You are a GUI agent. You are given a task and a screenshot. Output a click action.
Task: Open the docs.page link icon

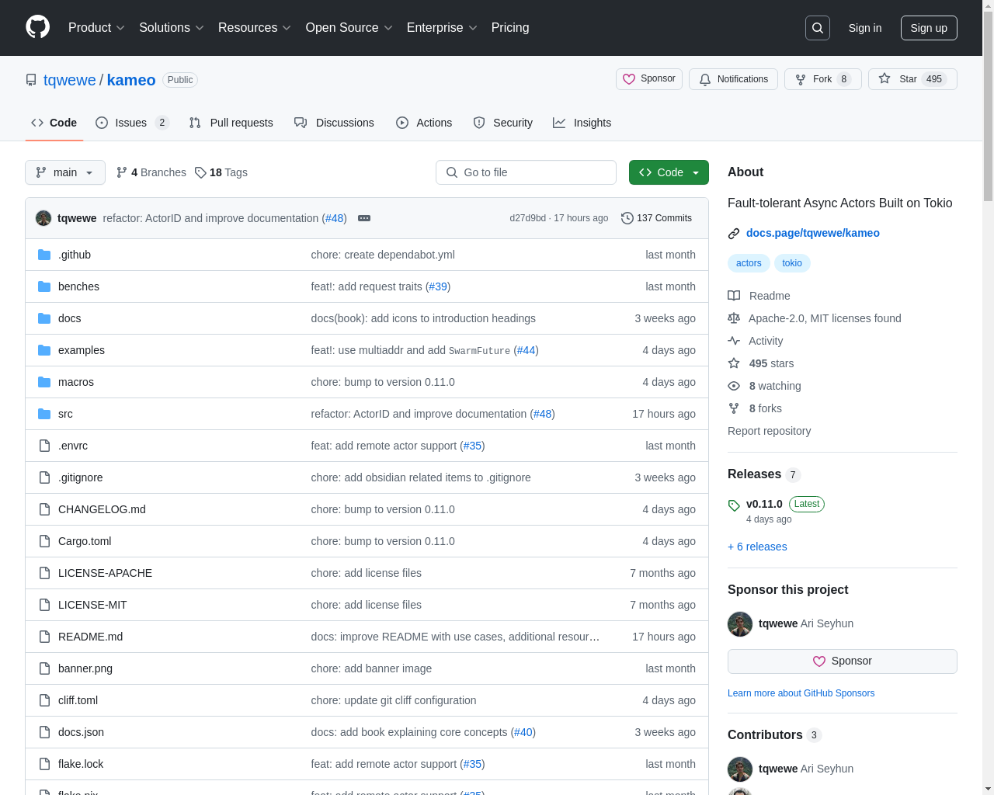pos(734,233)
